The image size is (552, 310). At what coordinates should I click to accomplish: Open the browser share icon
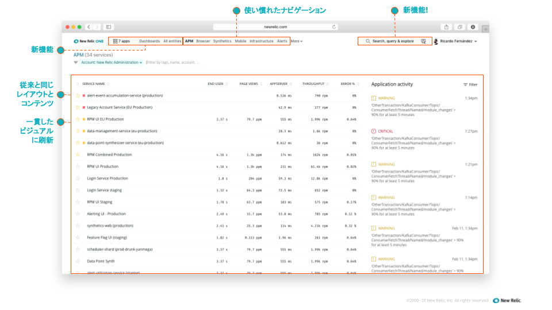446,27
